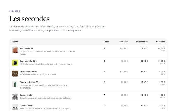Click the Prix neuf column header

(123, 42)
